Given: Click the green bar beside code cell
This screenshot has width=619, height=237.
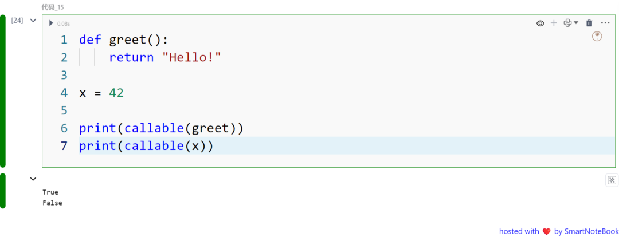Looking at the screenshot, I should [x=3, y=90].
